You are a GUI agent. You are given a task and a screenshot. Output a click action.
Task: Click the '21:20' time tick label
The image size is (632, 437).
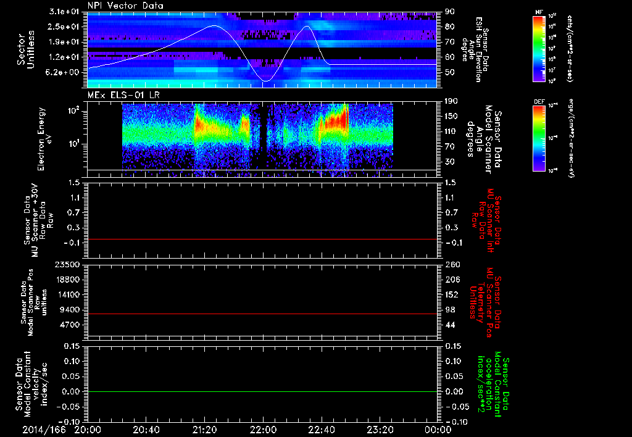[x=204, y=430]
